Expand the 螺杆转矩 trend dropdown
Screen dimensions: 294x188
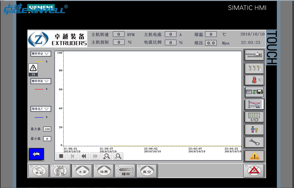point(41,81)
